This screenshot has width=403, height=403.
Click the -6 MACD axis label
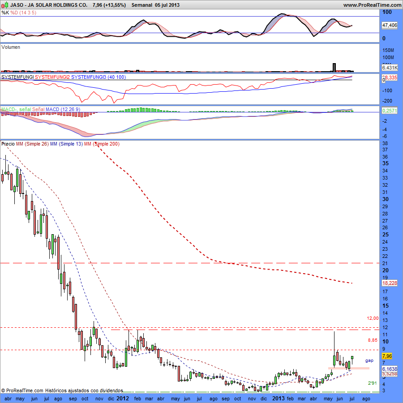tap(384, 136)
